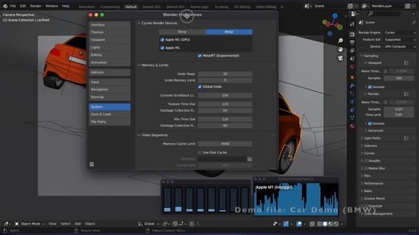Open the Physics properties icon
The image size is (419, 235).
pos(352,102)
